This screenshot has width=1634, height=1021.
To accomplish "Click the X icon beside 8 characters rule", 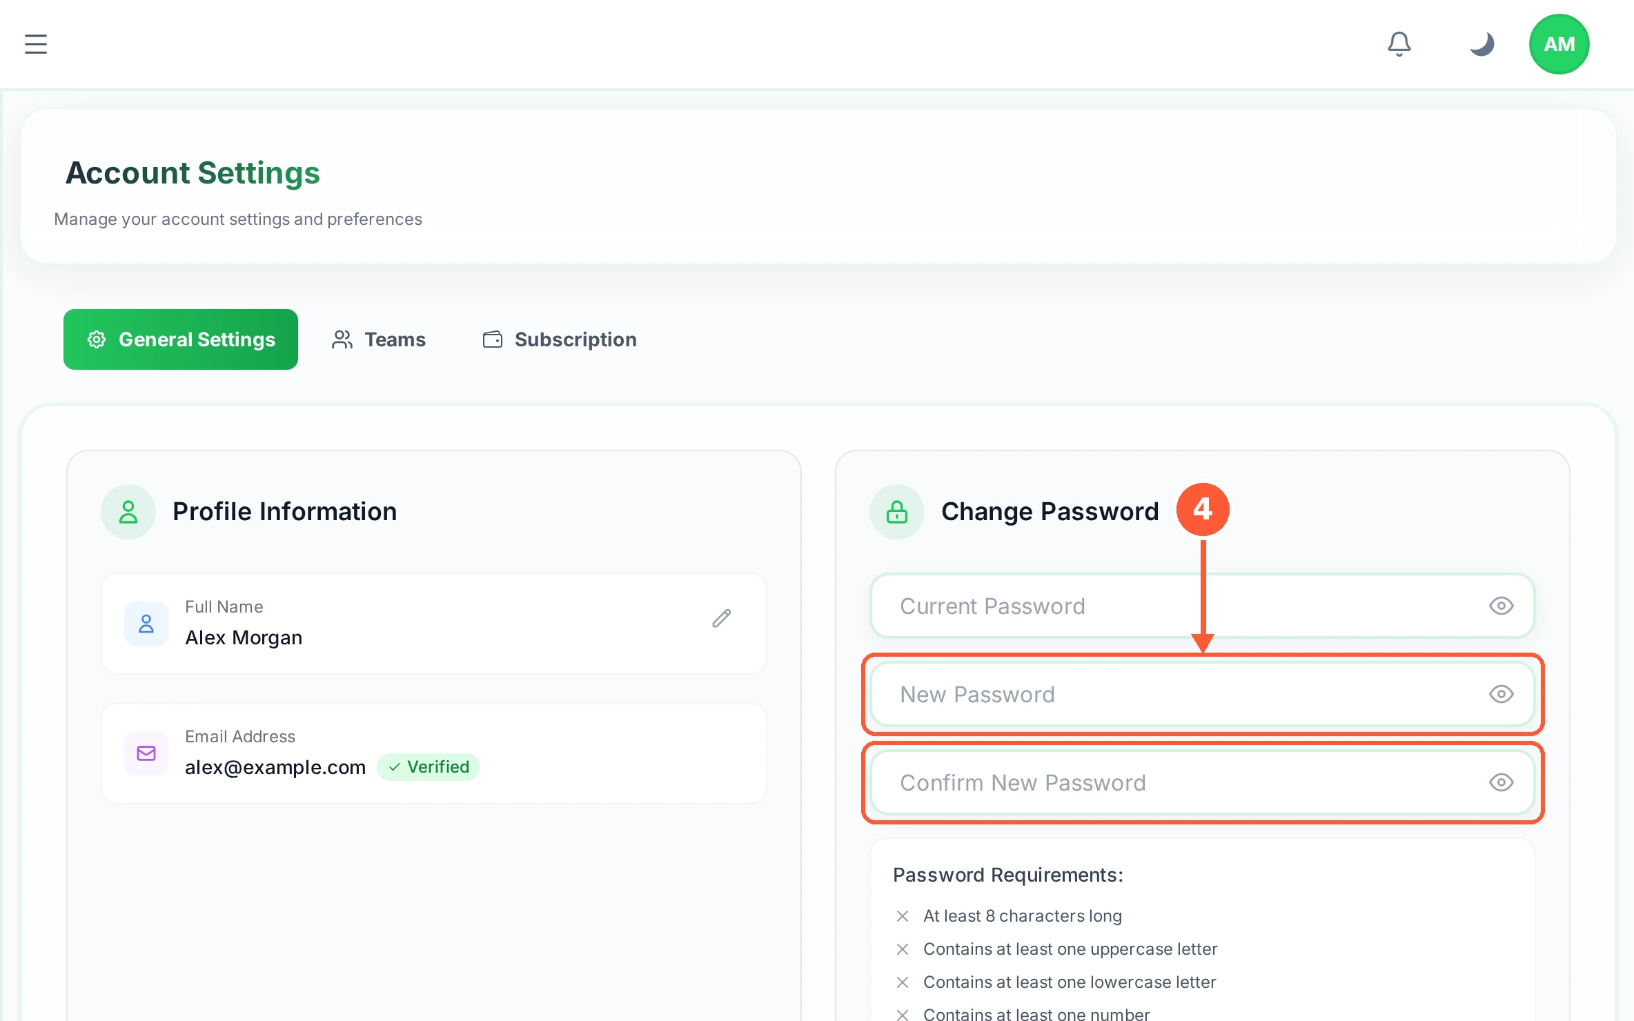I will pyautogui.click(x=903, y=916).
